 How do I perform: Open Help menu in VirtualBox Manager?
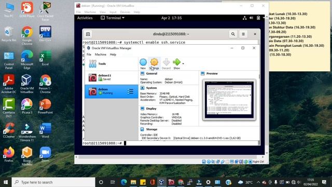point(113,55)
